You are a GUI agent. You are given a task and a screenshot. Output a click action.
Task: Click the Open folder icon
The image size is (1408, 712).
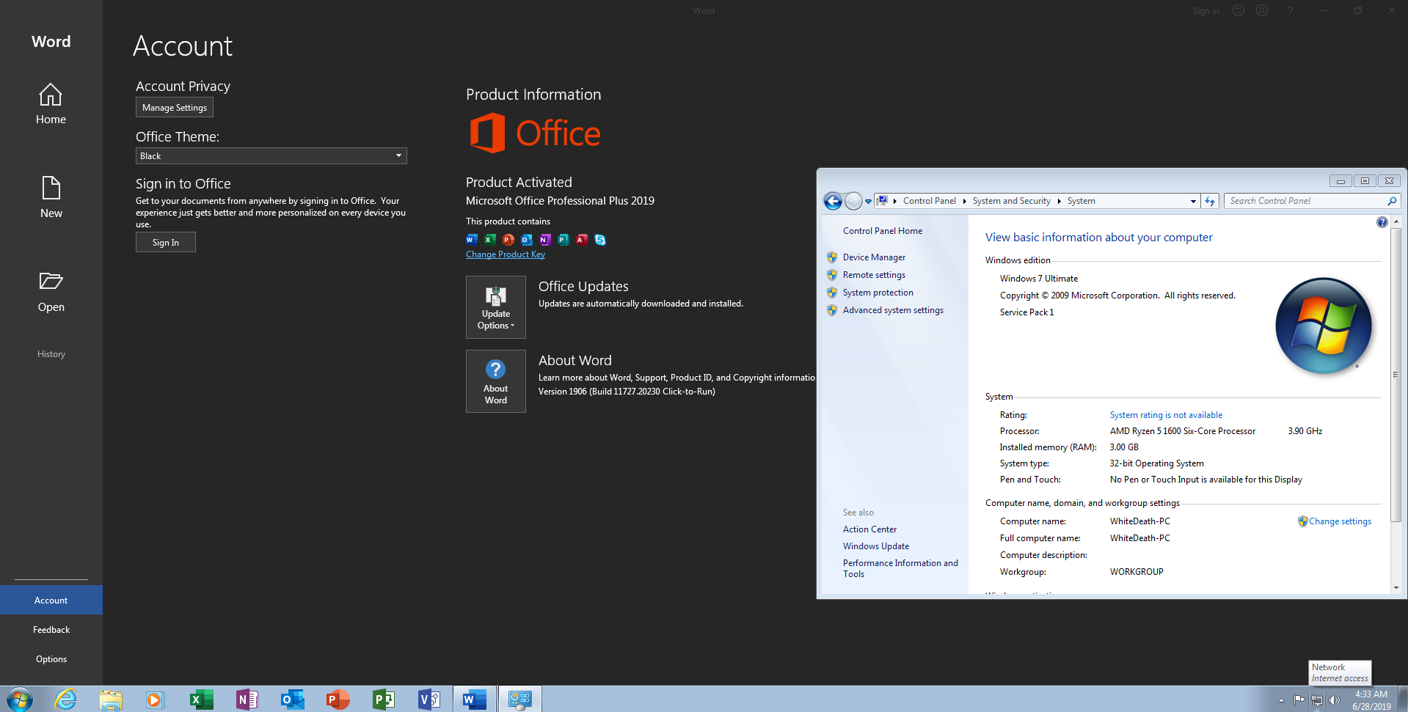tap(51, 282)
